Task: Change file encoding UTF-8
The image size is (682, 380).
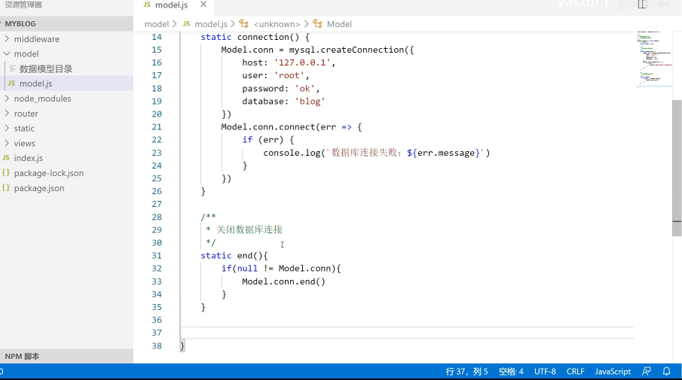Action: [545, 371]
